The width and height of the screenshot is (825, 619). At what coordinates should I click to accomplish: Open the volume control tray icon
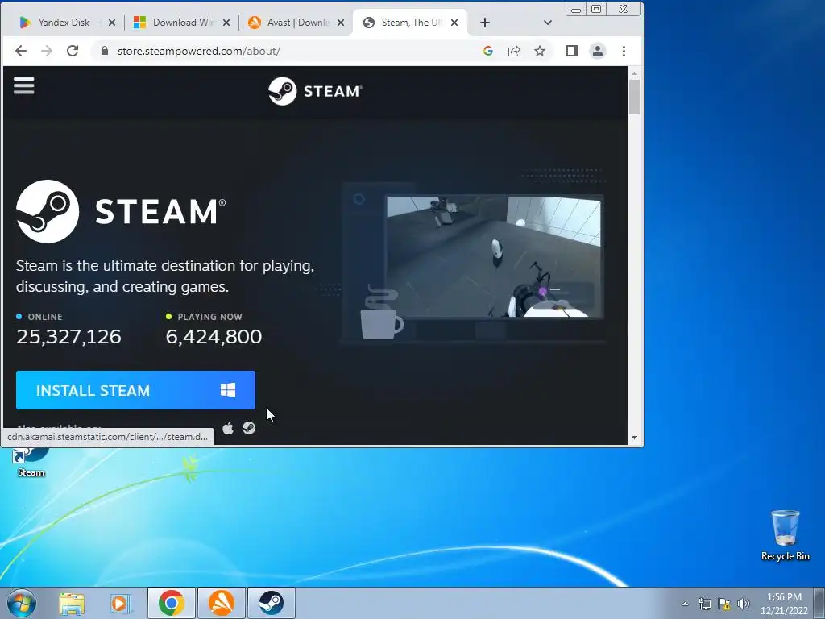point(744,604)
